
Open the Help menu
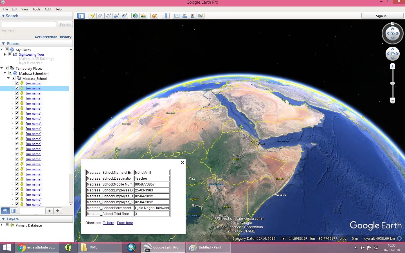pos(58,9)
